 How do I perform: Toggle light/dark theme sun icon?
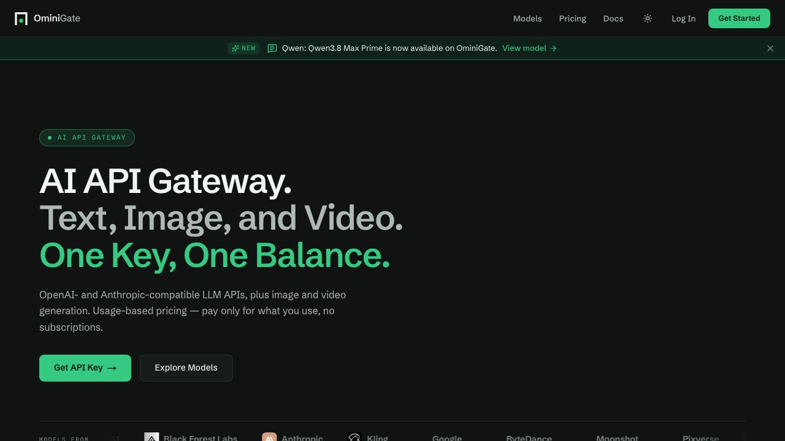point(647,18)
